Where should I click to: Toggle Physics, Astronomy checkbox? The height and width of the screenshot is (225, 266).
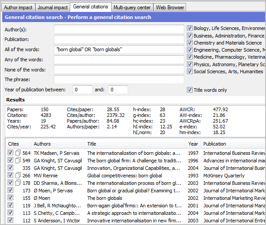click(190, 64)
